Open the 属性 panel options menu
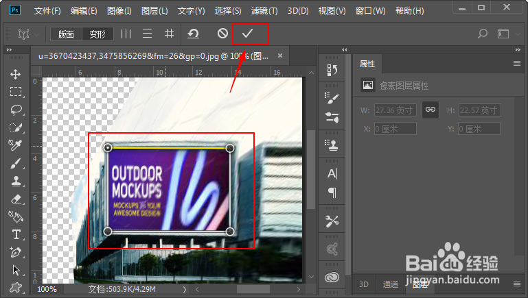This screenshot has height=298, width=528. pos(517,64)
